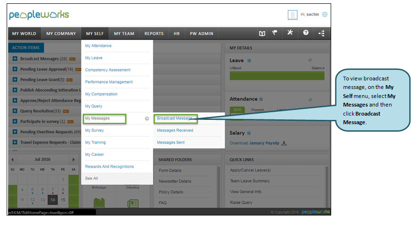This screenshot has width=413, height=225.
Task: Select My Compensation menu entry
Action: (101, 94)
